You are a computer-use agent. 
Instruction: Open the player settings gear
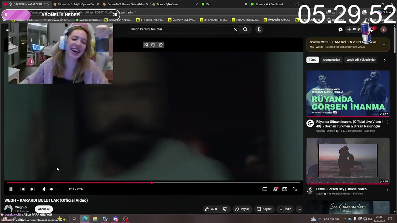275,189
